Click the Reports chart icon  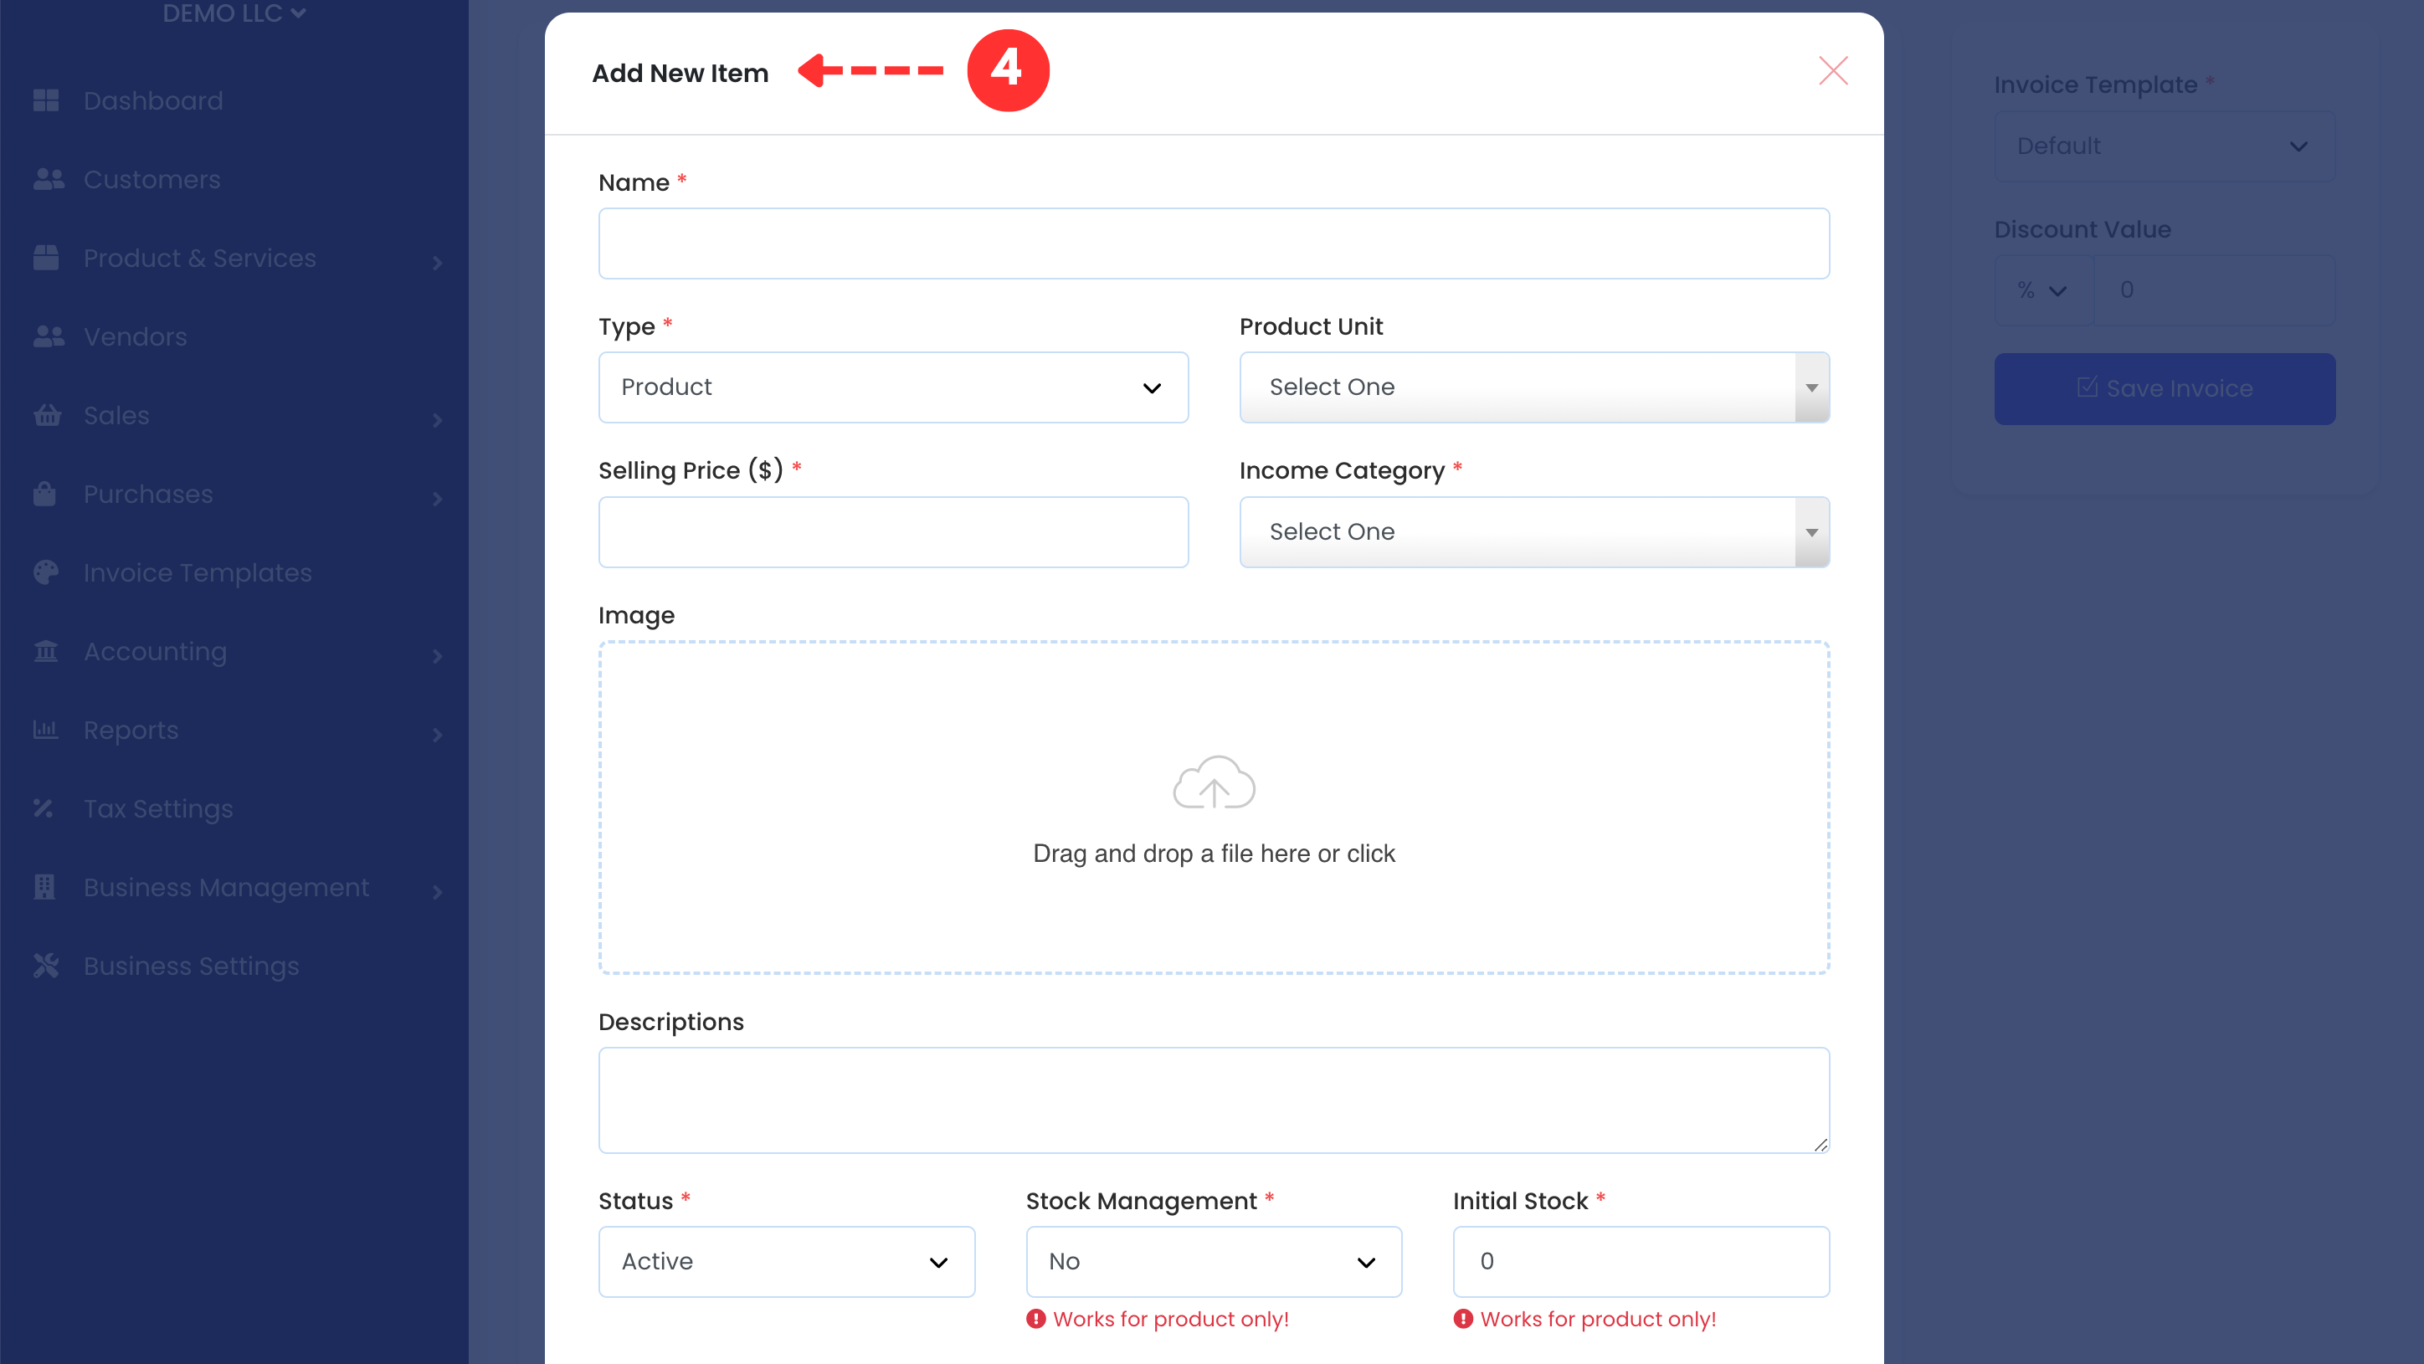coord(45,730)
